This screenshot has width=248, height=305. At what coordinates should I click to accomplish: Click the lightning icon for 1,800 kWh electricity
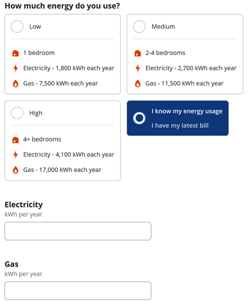coord(15,68)
